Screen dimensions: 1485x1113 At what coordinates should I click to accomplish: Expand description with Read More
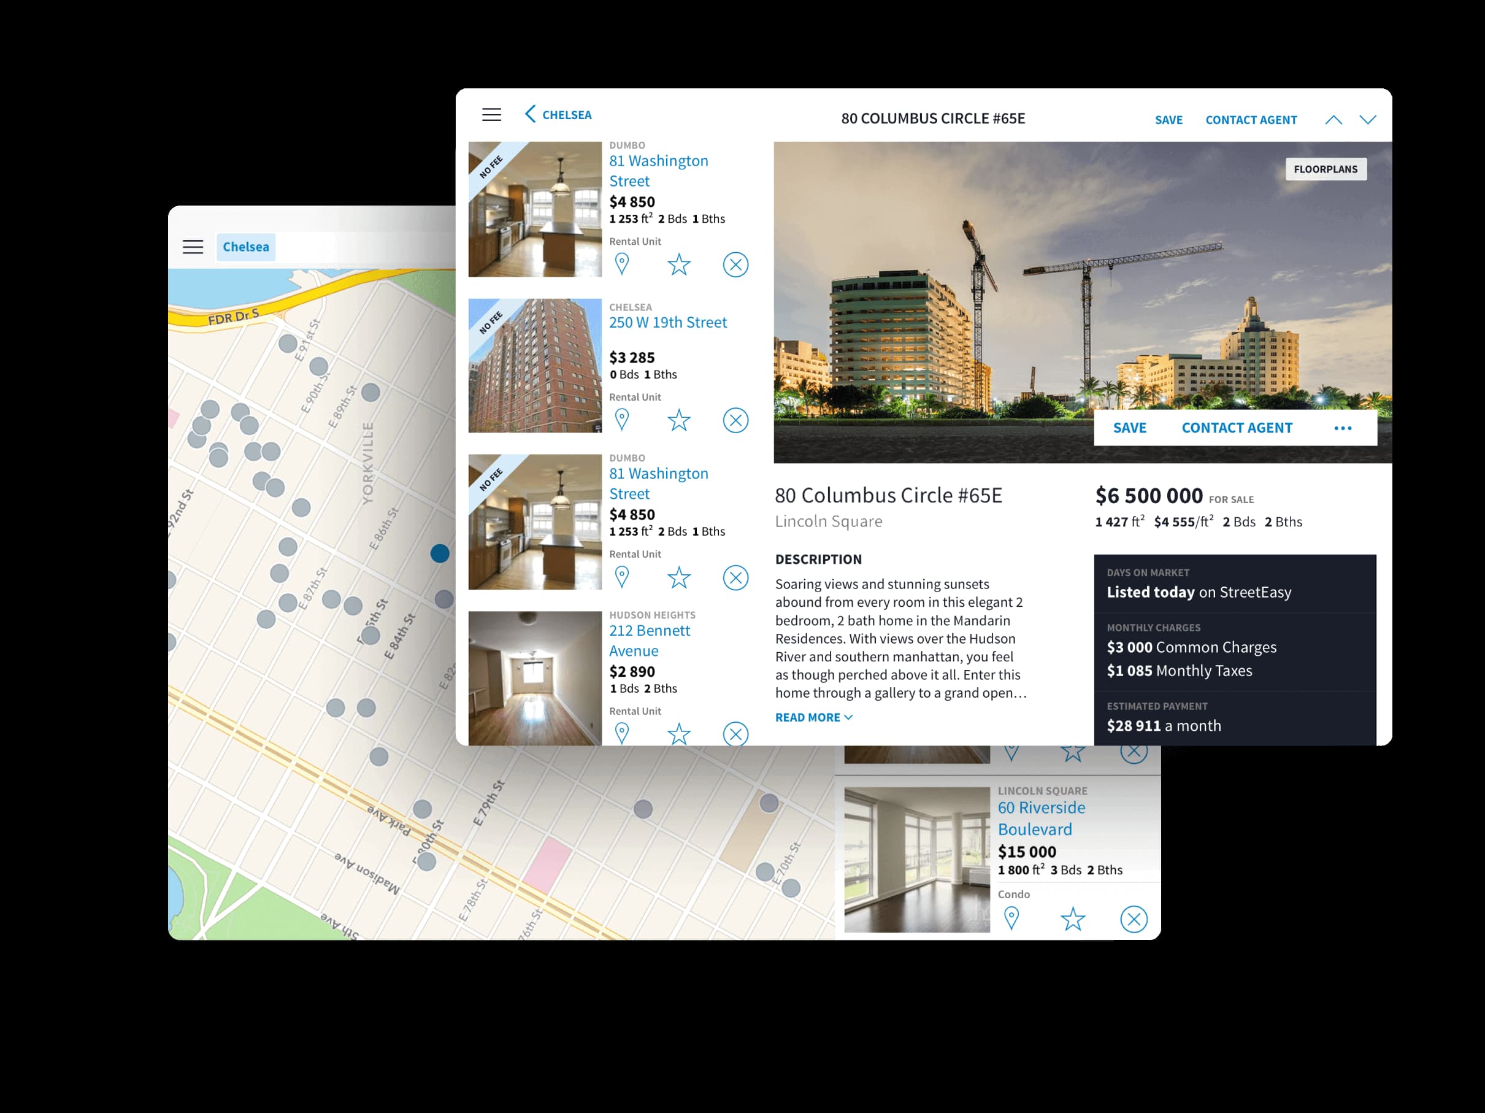click(x=813, y=717)
